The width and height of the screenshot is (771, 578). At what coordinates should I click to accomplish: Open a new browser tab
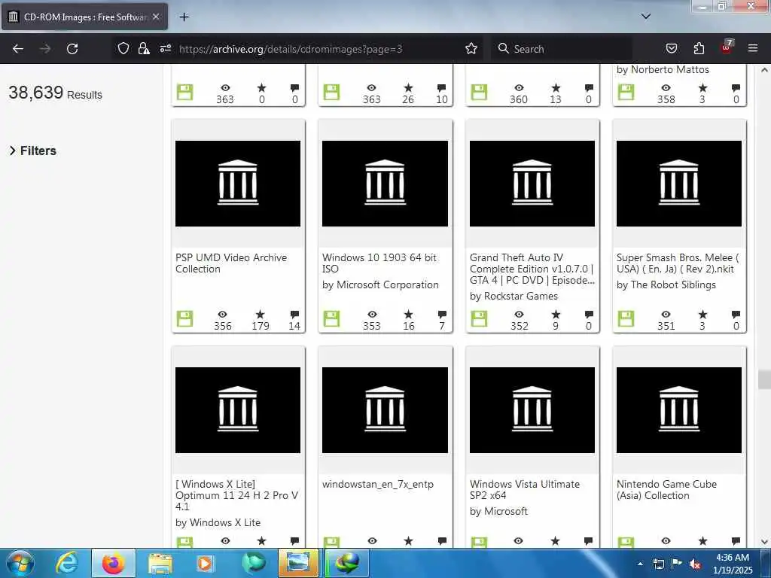pos(184,17)
